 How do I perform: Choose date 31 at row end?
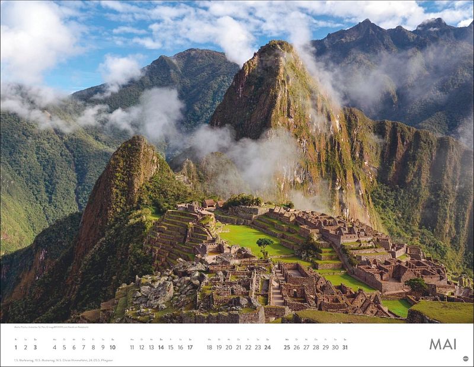coord(345,347)
